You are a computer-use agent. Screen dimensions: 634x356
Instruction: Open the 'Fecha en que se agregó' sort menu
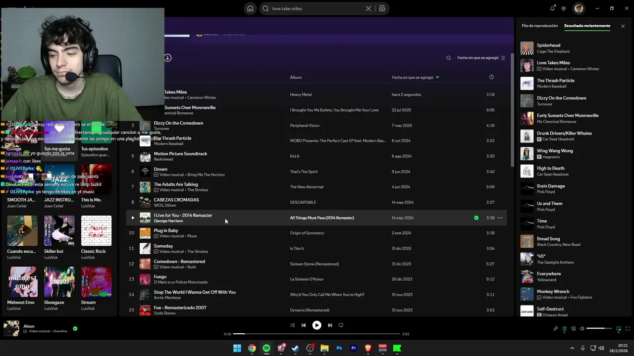click(x=481, y=58)
